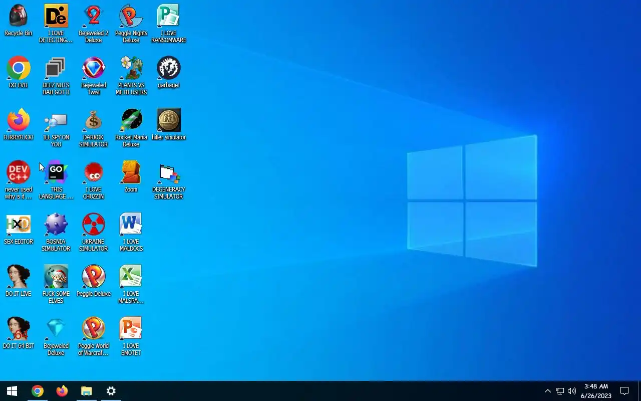
Task: Open Firefox from the taskbar
Action: click(62, 391)
